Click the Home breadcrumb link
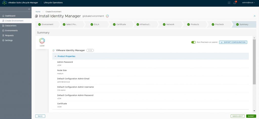Screen dimensions: 259x119 point(38,12)
